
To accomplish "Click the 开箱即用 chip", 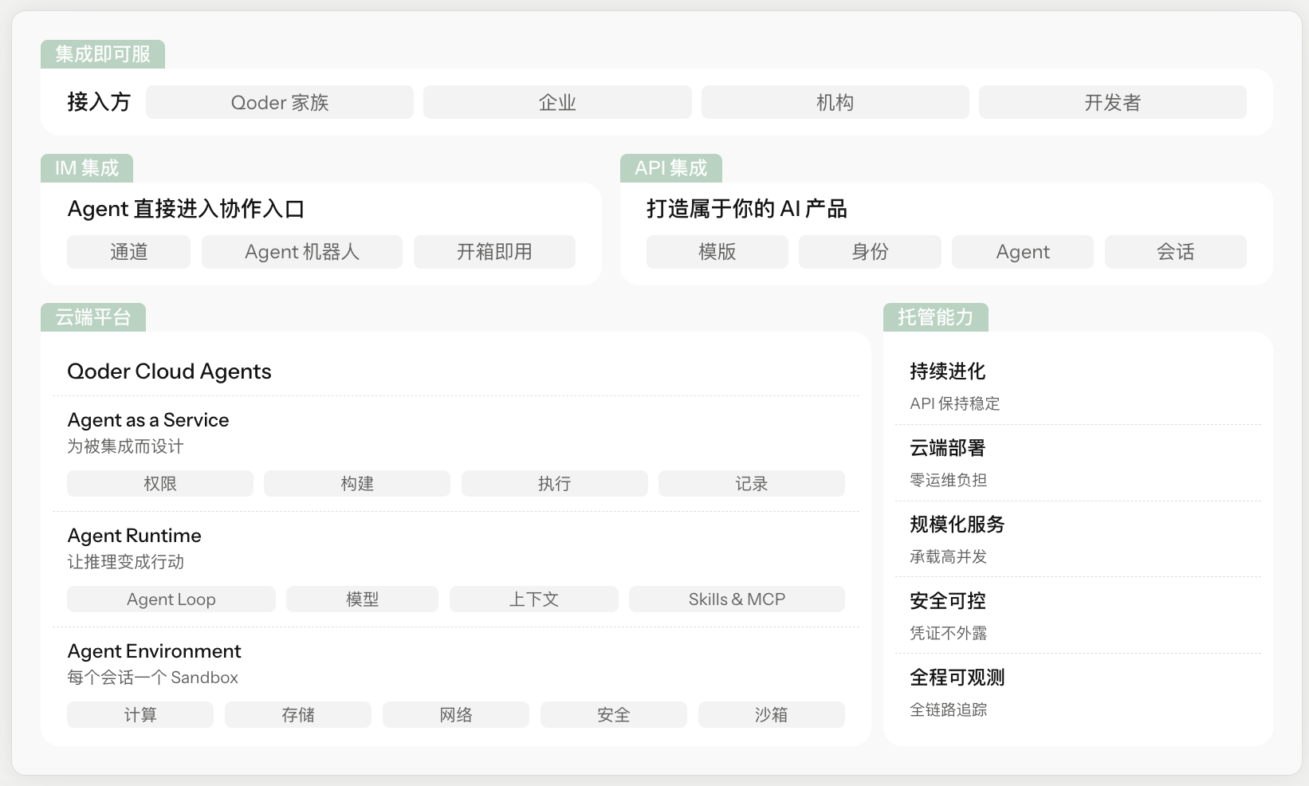I will (x=494, y=252).
